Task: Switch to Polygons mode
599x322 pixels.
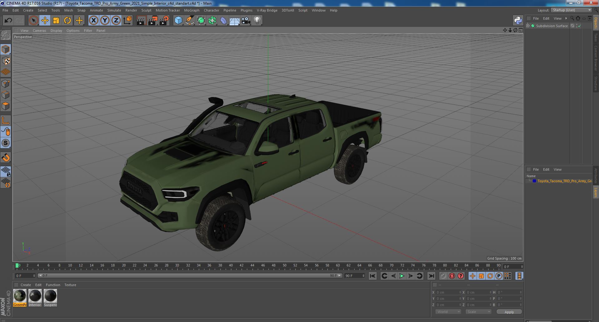Action: (x=6, y=106)
